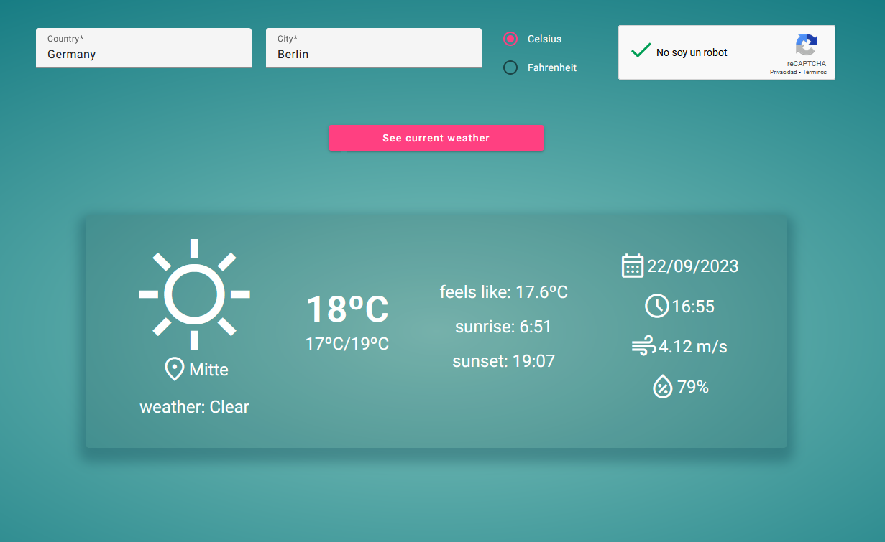Screen dimensions: 885x542
Task: Focus the City field containing Berlin
Action: point(374,48)
